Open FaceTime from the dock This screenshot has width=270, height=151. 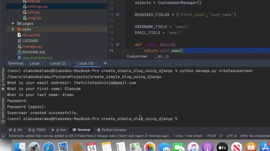tap(179, 147)
